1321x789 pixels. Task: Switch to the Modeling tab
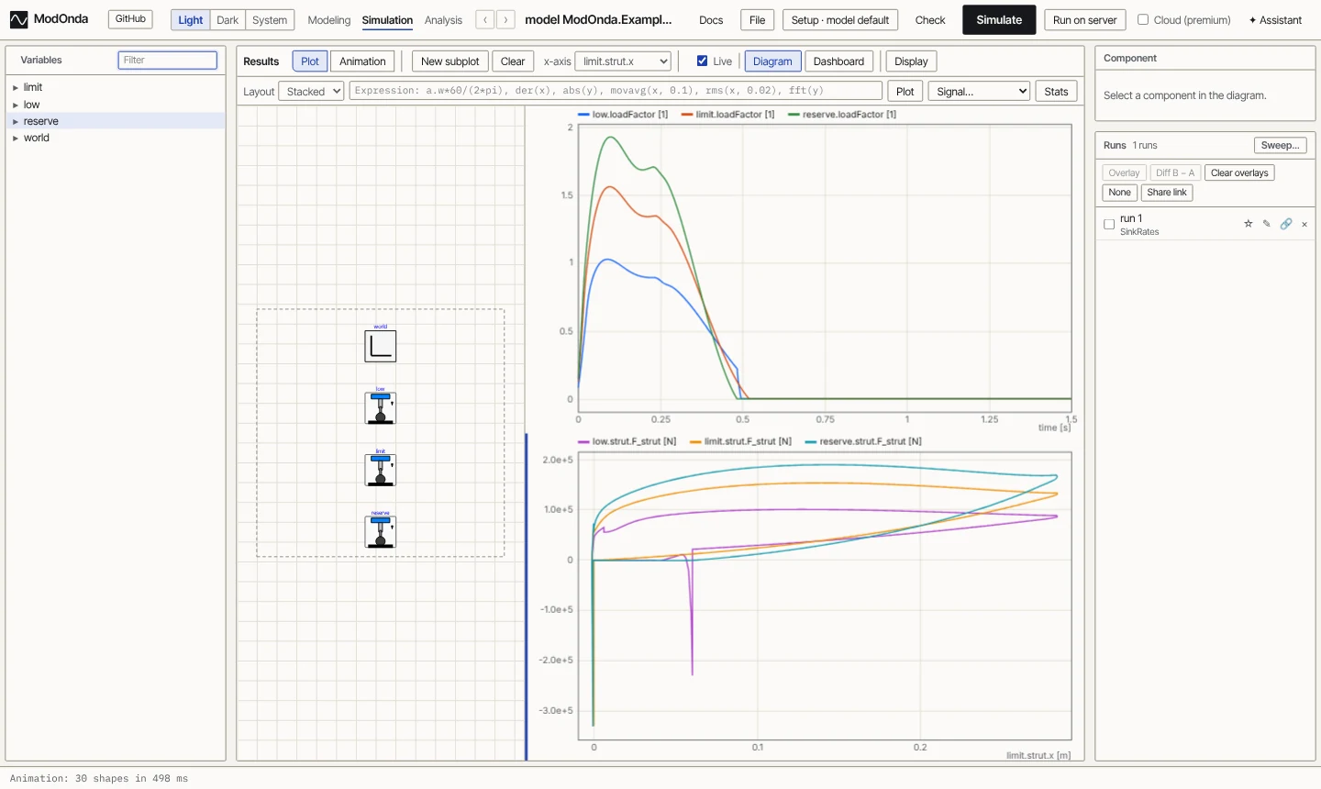pyautogui.click(x=329, y=20)
